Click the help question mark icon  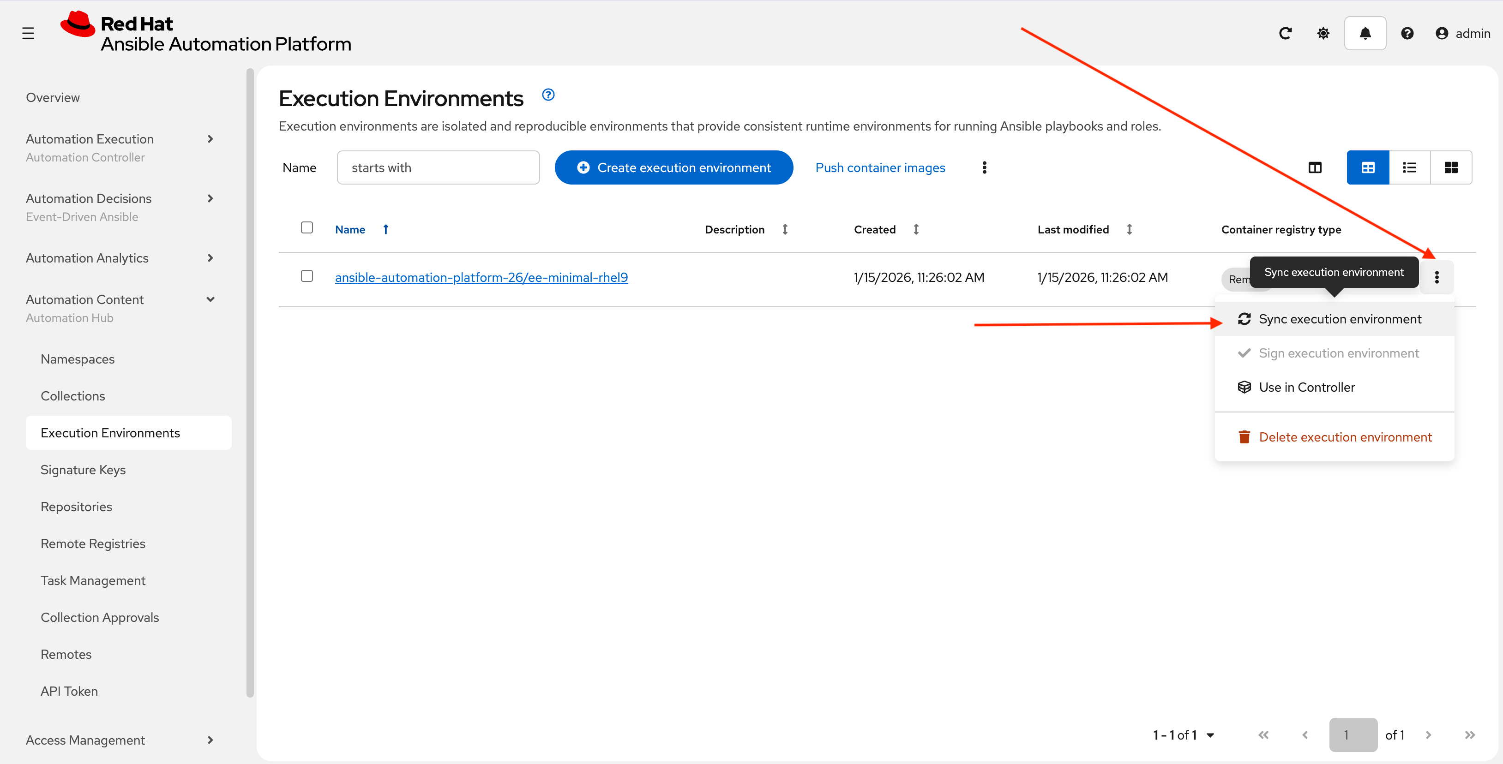click(x=1408, y=33)
